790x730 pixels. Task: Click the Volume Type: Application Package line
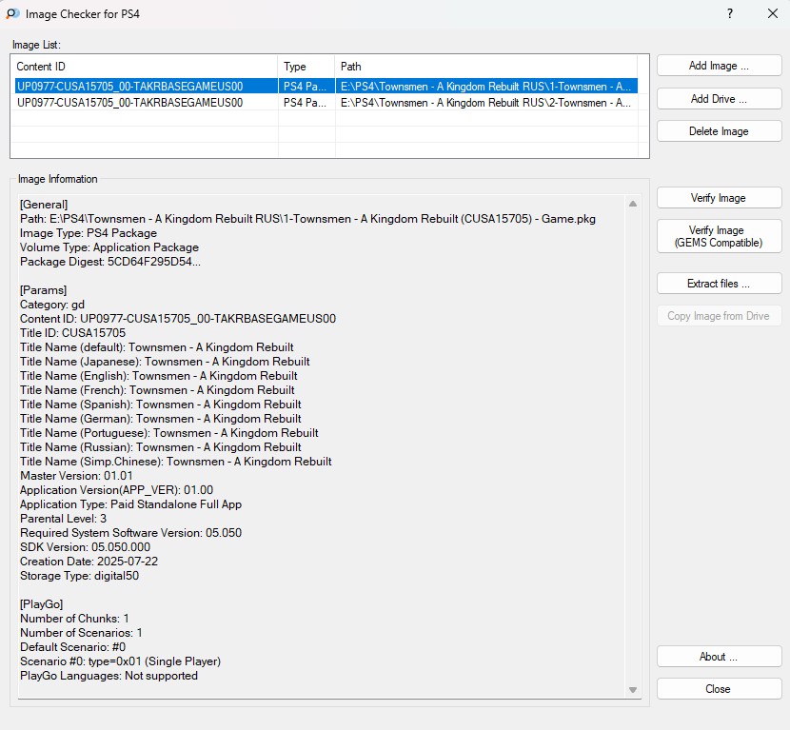(109, 247)
